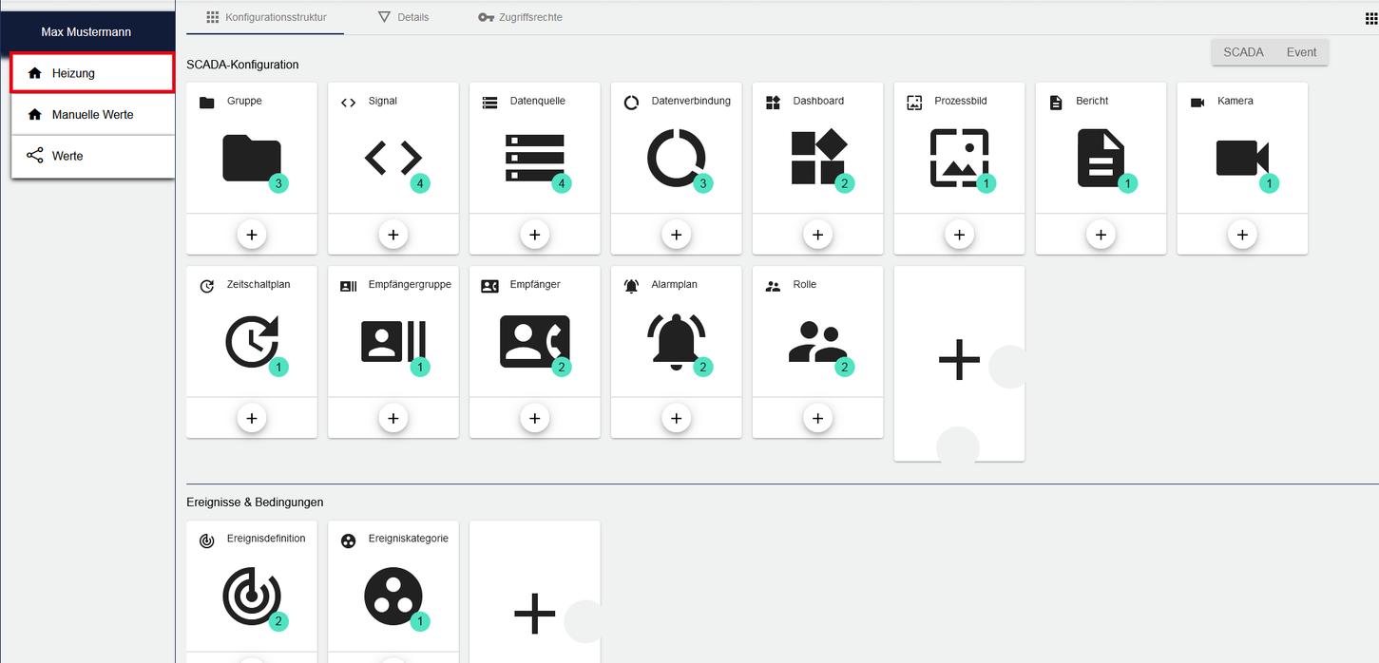
Task: Open the Zeitschaltplan clock icon
Action: pyautogui.click(x=251, y=341)
